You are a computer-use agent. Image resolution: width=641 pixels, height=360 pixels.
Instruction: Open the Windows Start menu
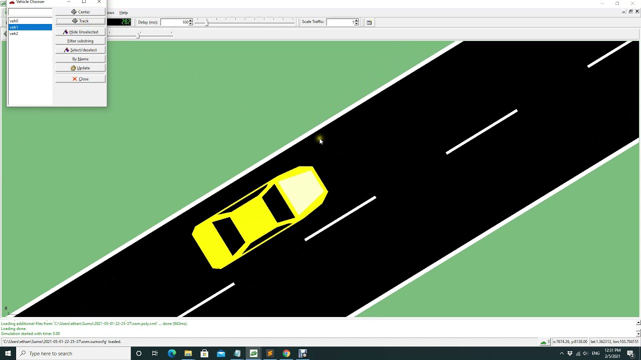tap(8, 353)
